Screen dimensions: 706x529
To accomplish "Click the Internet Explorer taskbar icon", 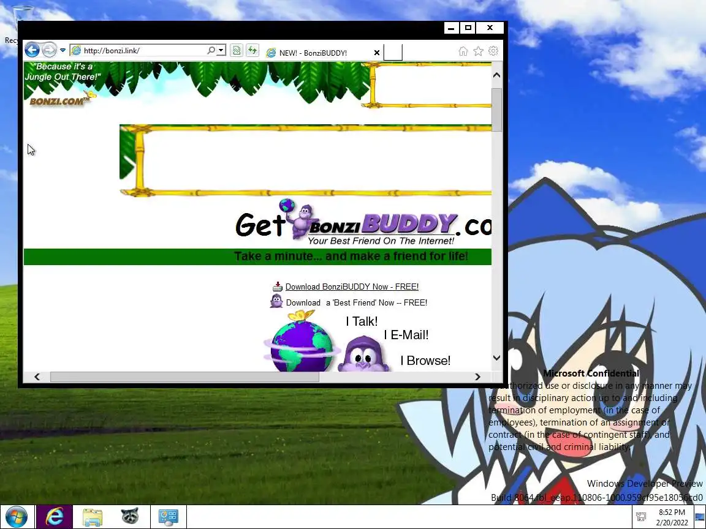I will point(55,516).
